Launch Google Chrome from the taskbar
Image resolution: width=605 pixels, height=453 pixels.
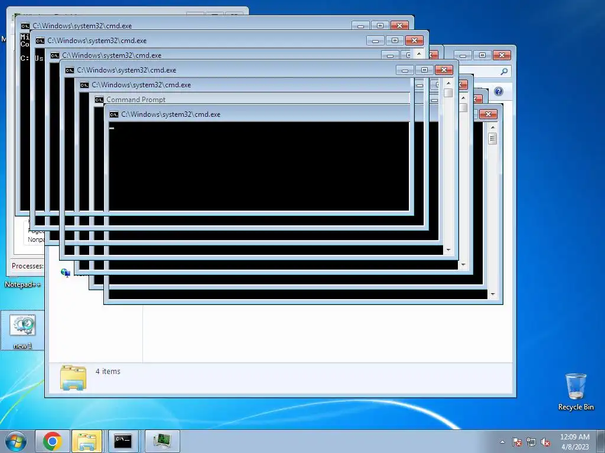[53, 441]
